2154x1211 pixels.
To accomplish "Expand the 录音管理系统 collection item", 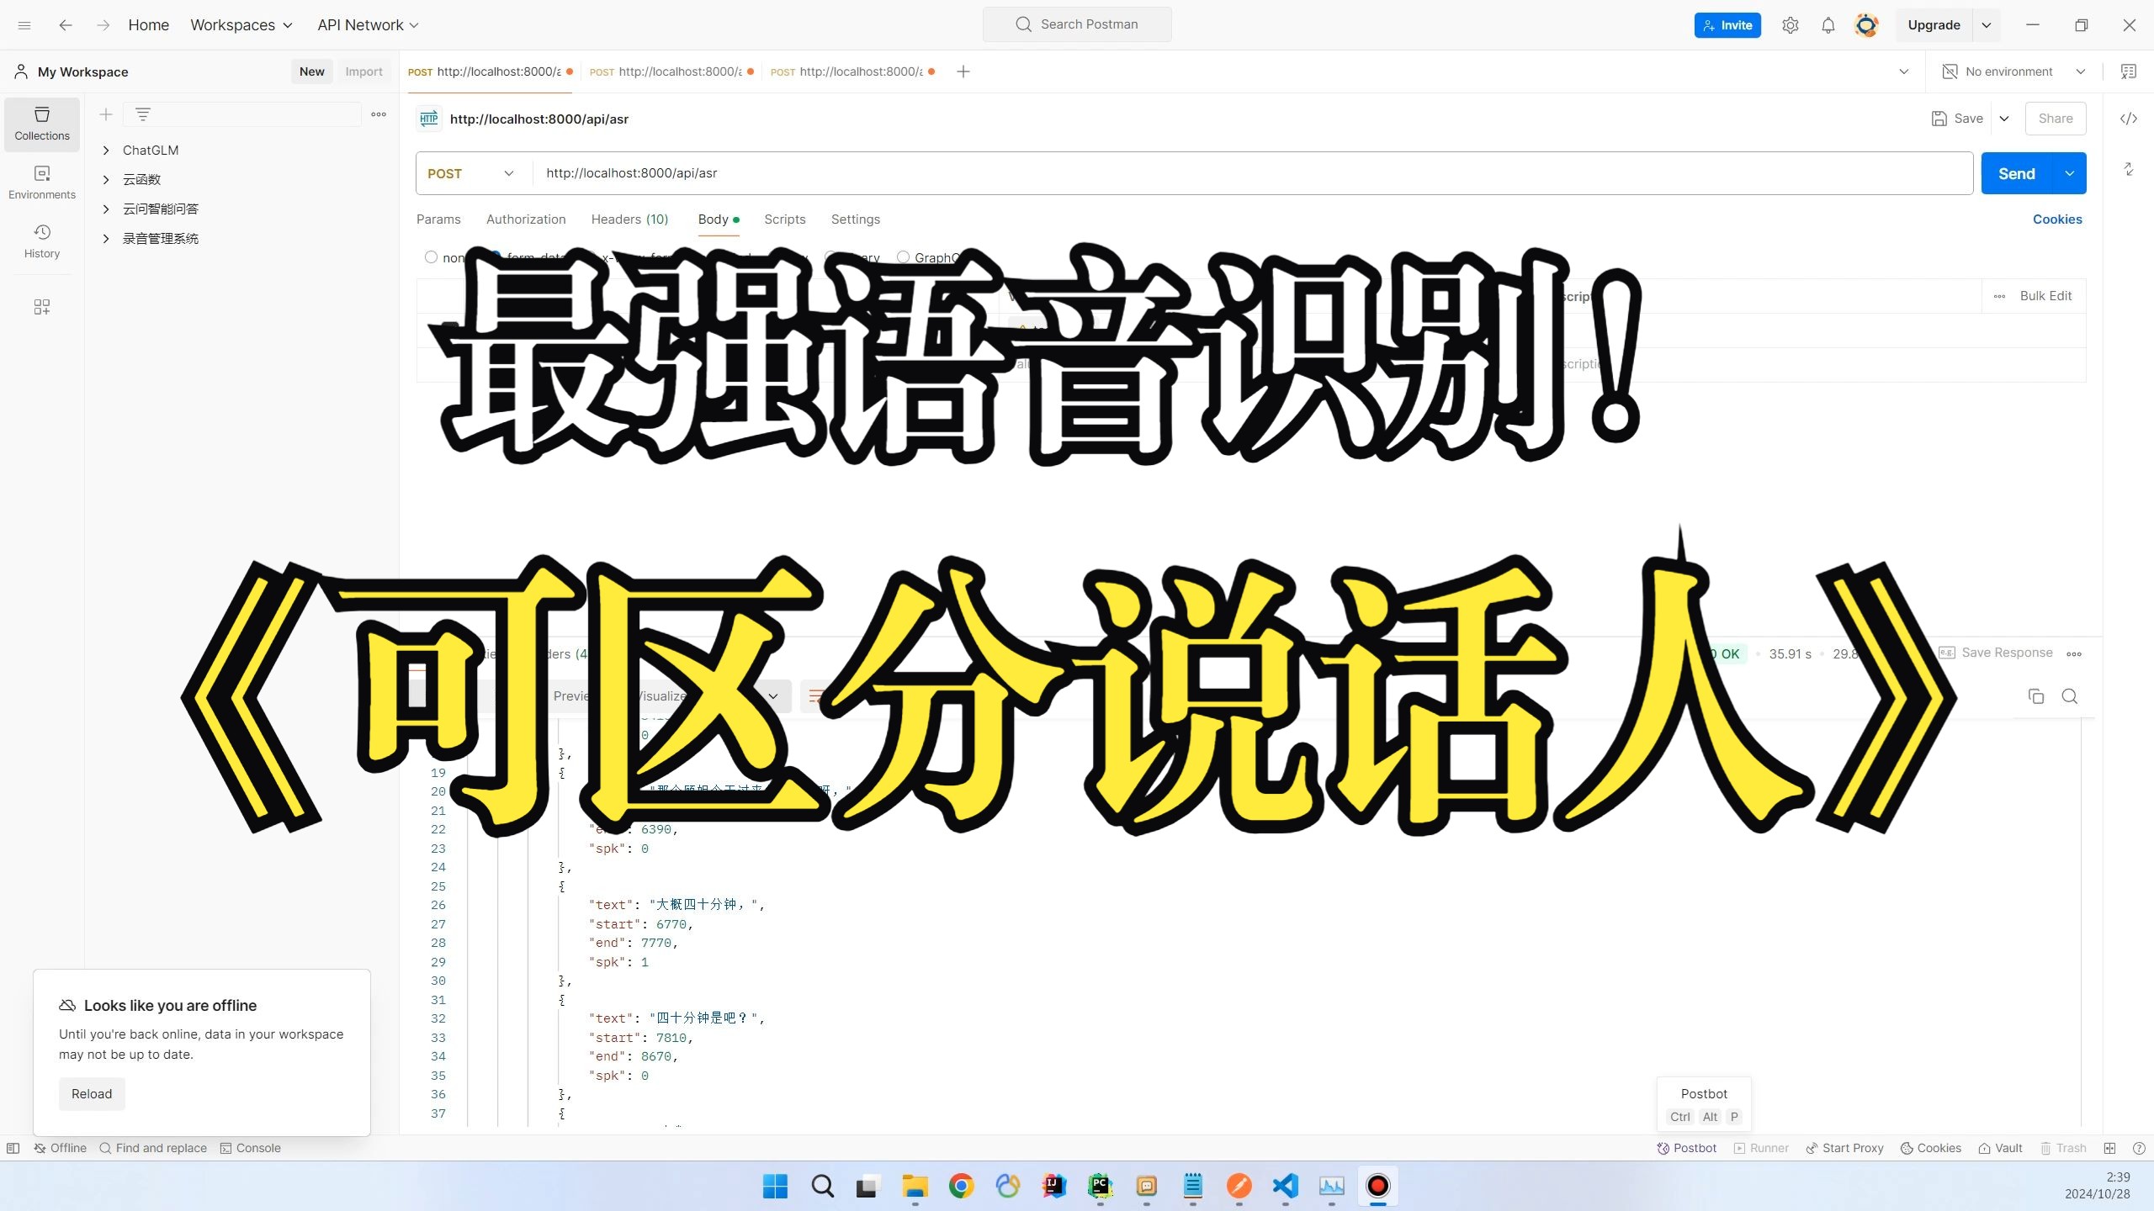I will [x=105, y=238].
